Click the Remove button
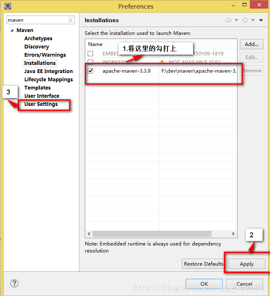Viewport: 270px width, 296px height. 252,71
